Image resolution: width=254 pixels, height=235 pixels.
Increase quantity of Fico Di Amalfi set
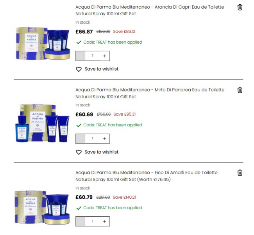(105, 221)
